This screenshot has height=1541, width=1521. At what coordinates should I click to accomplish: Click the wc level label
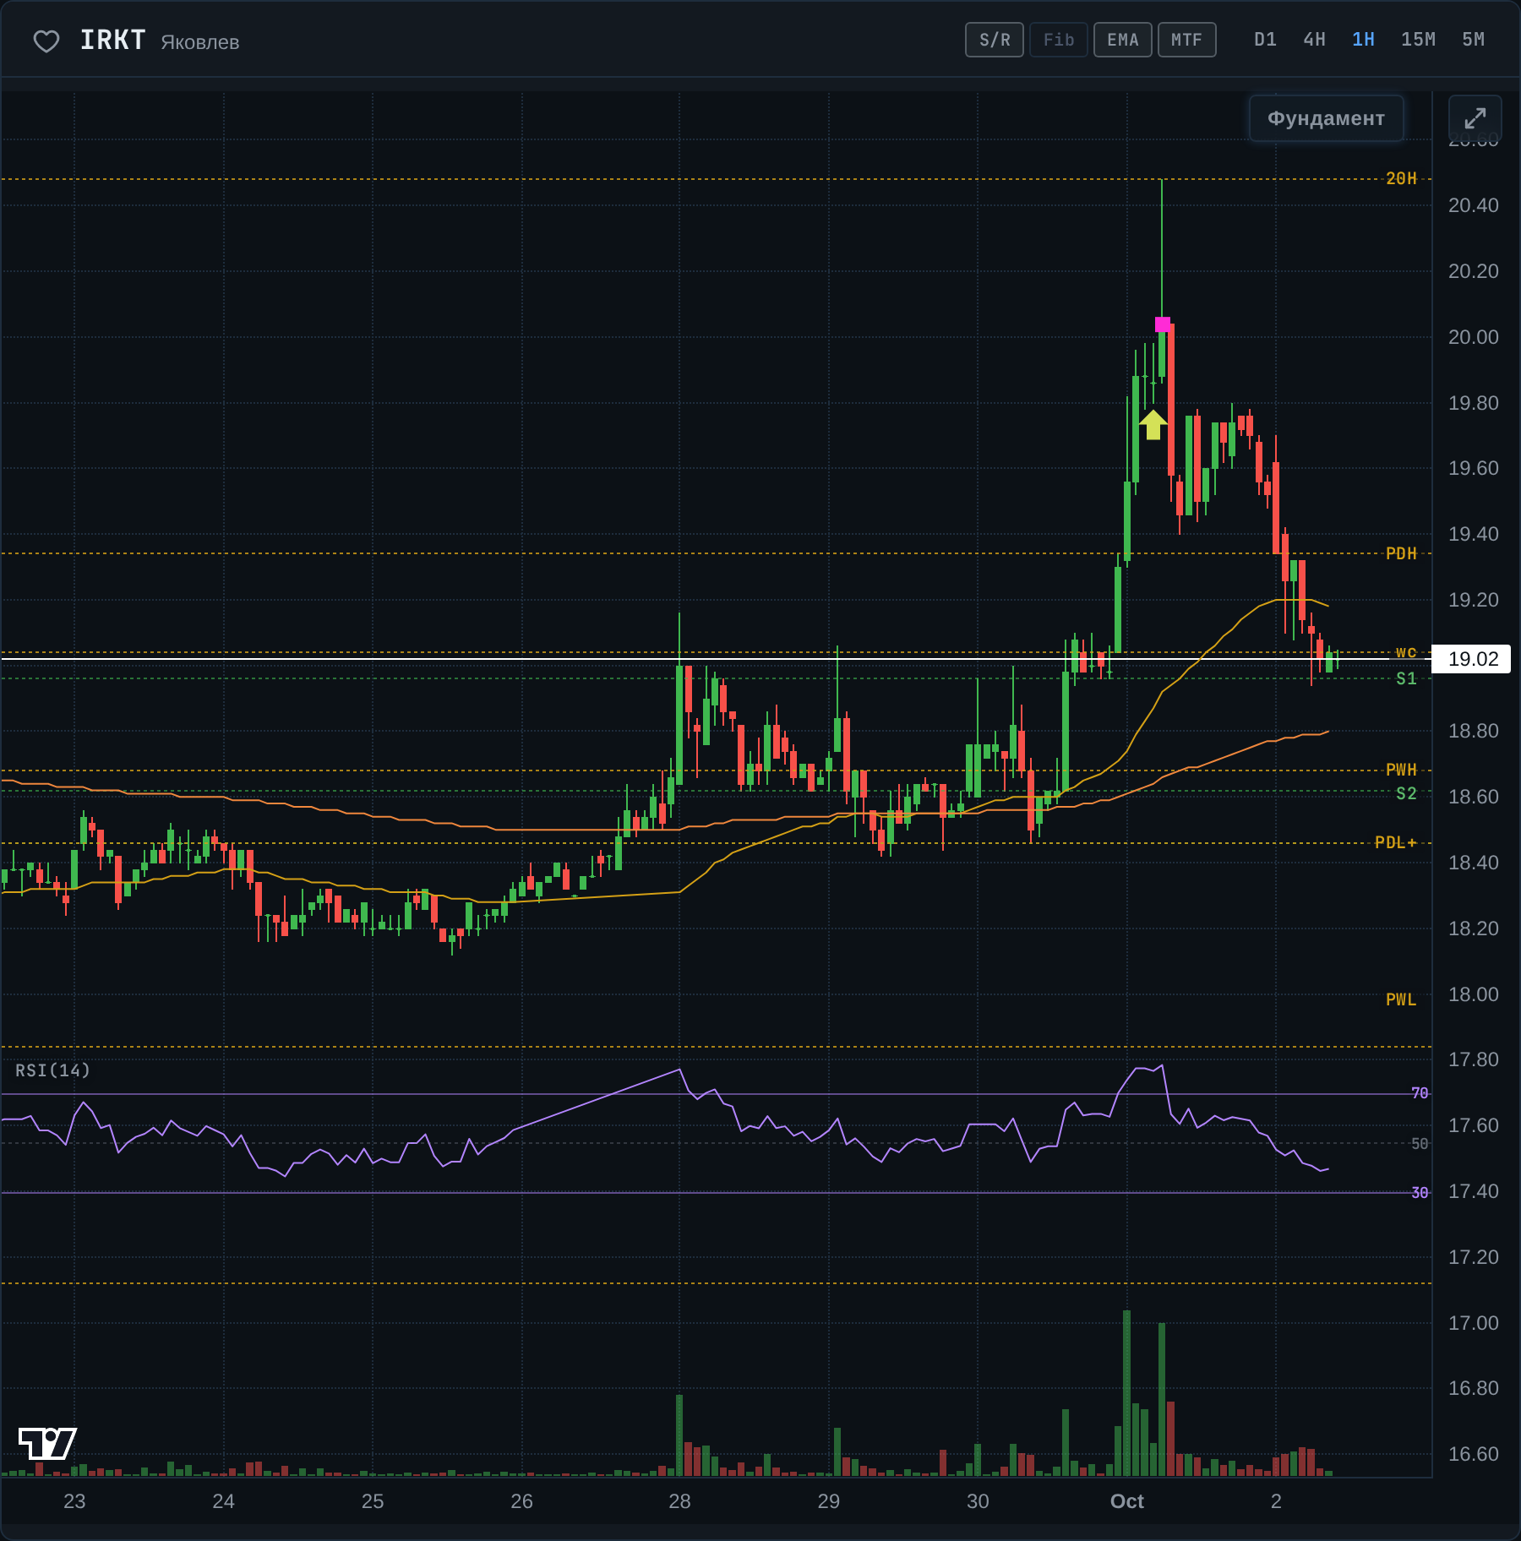pos(1406,652)
